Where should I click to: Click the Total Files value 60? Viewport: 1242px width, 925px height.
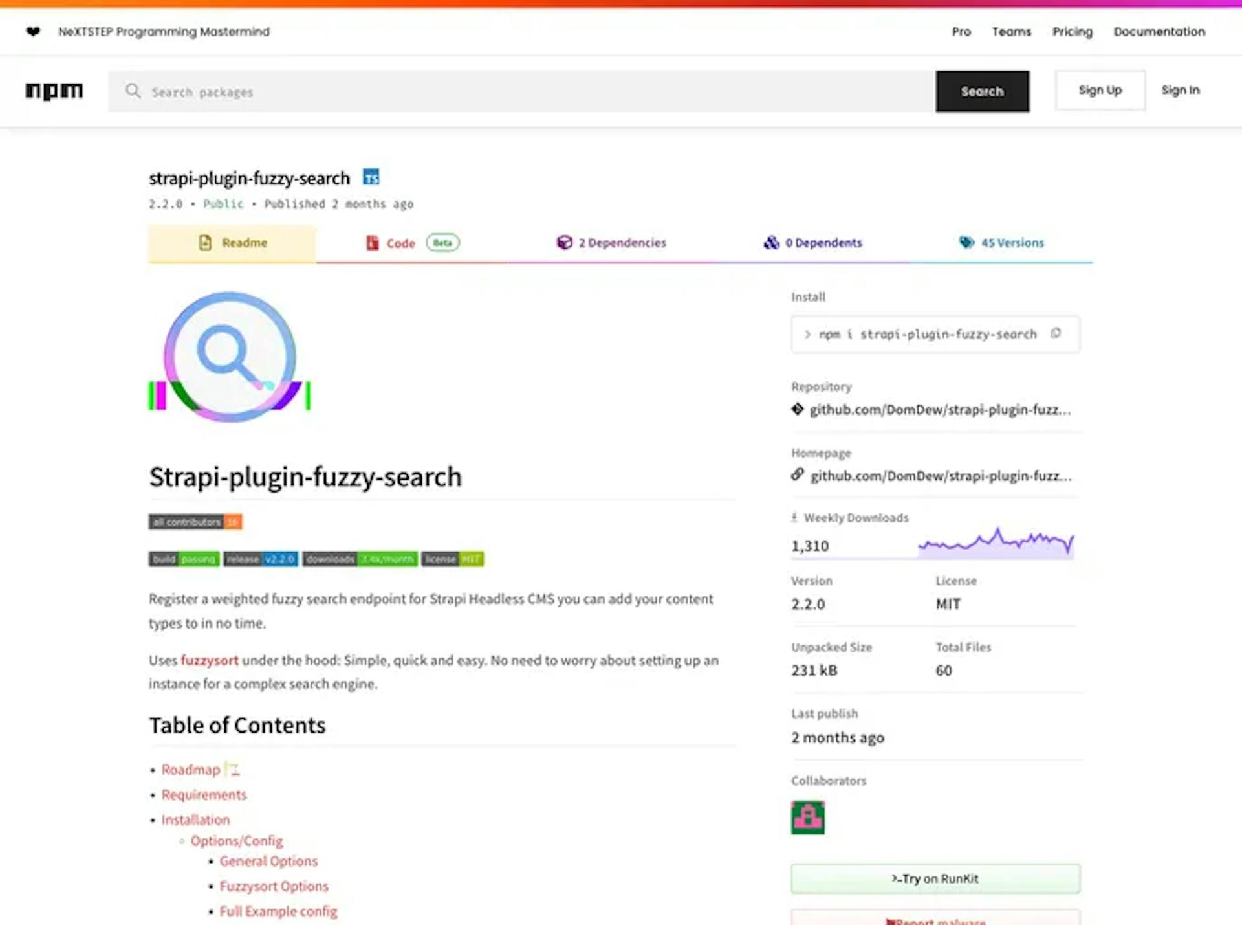944,671
